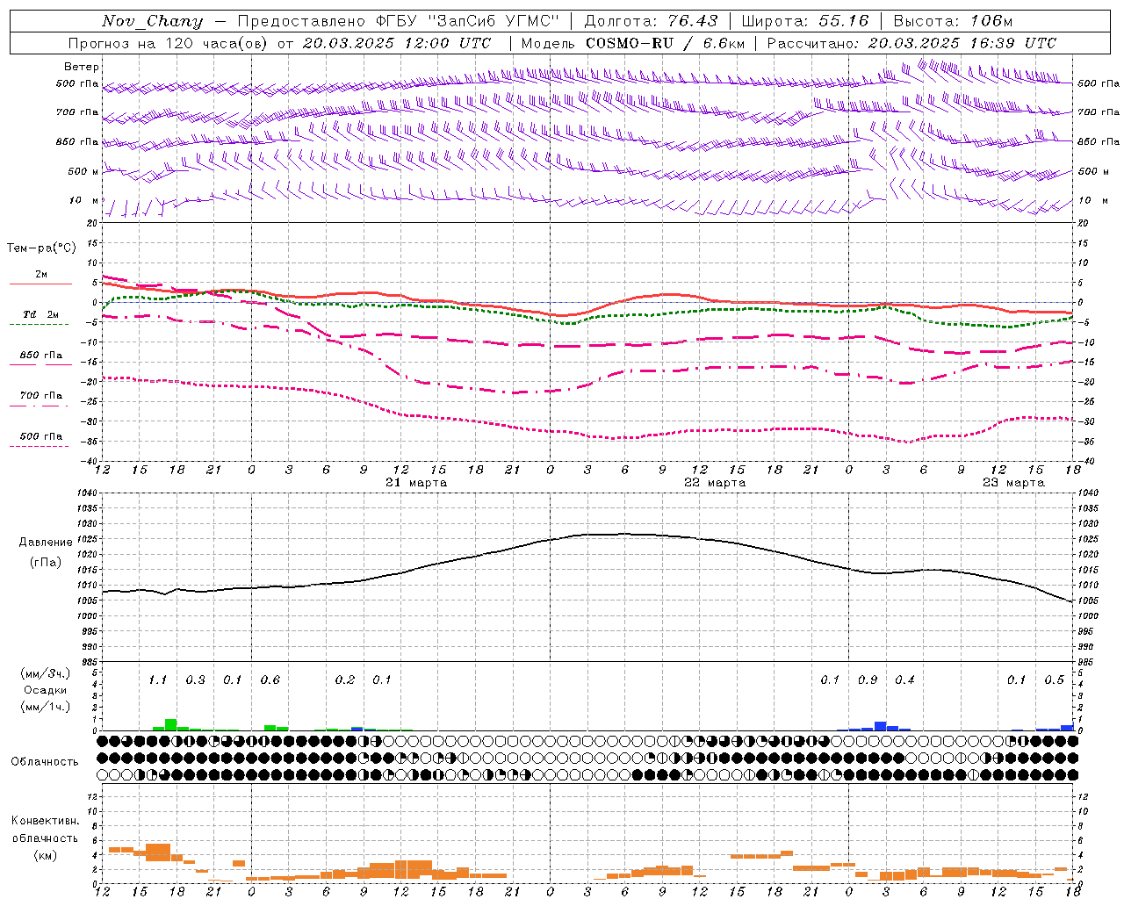The height and width of the screenshot is (899, 1124).
Task: Click the (мм/3ч.) precipitation unit label
Action: pyautogui.click(x=46, y=673)
